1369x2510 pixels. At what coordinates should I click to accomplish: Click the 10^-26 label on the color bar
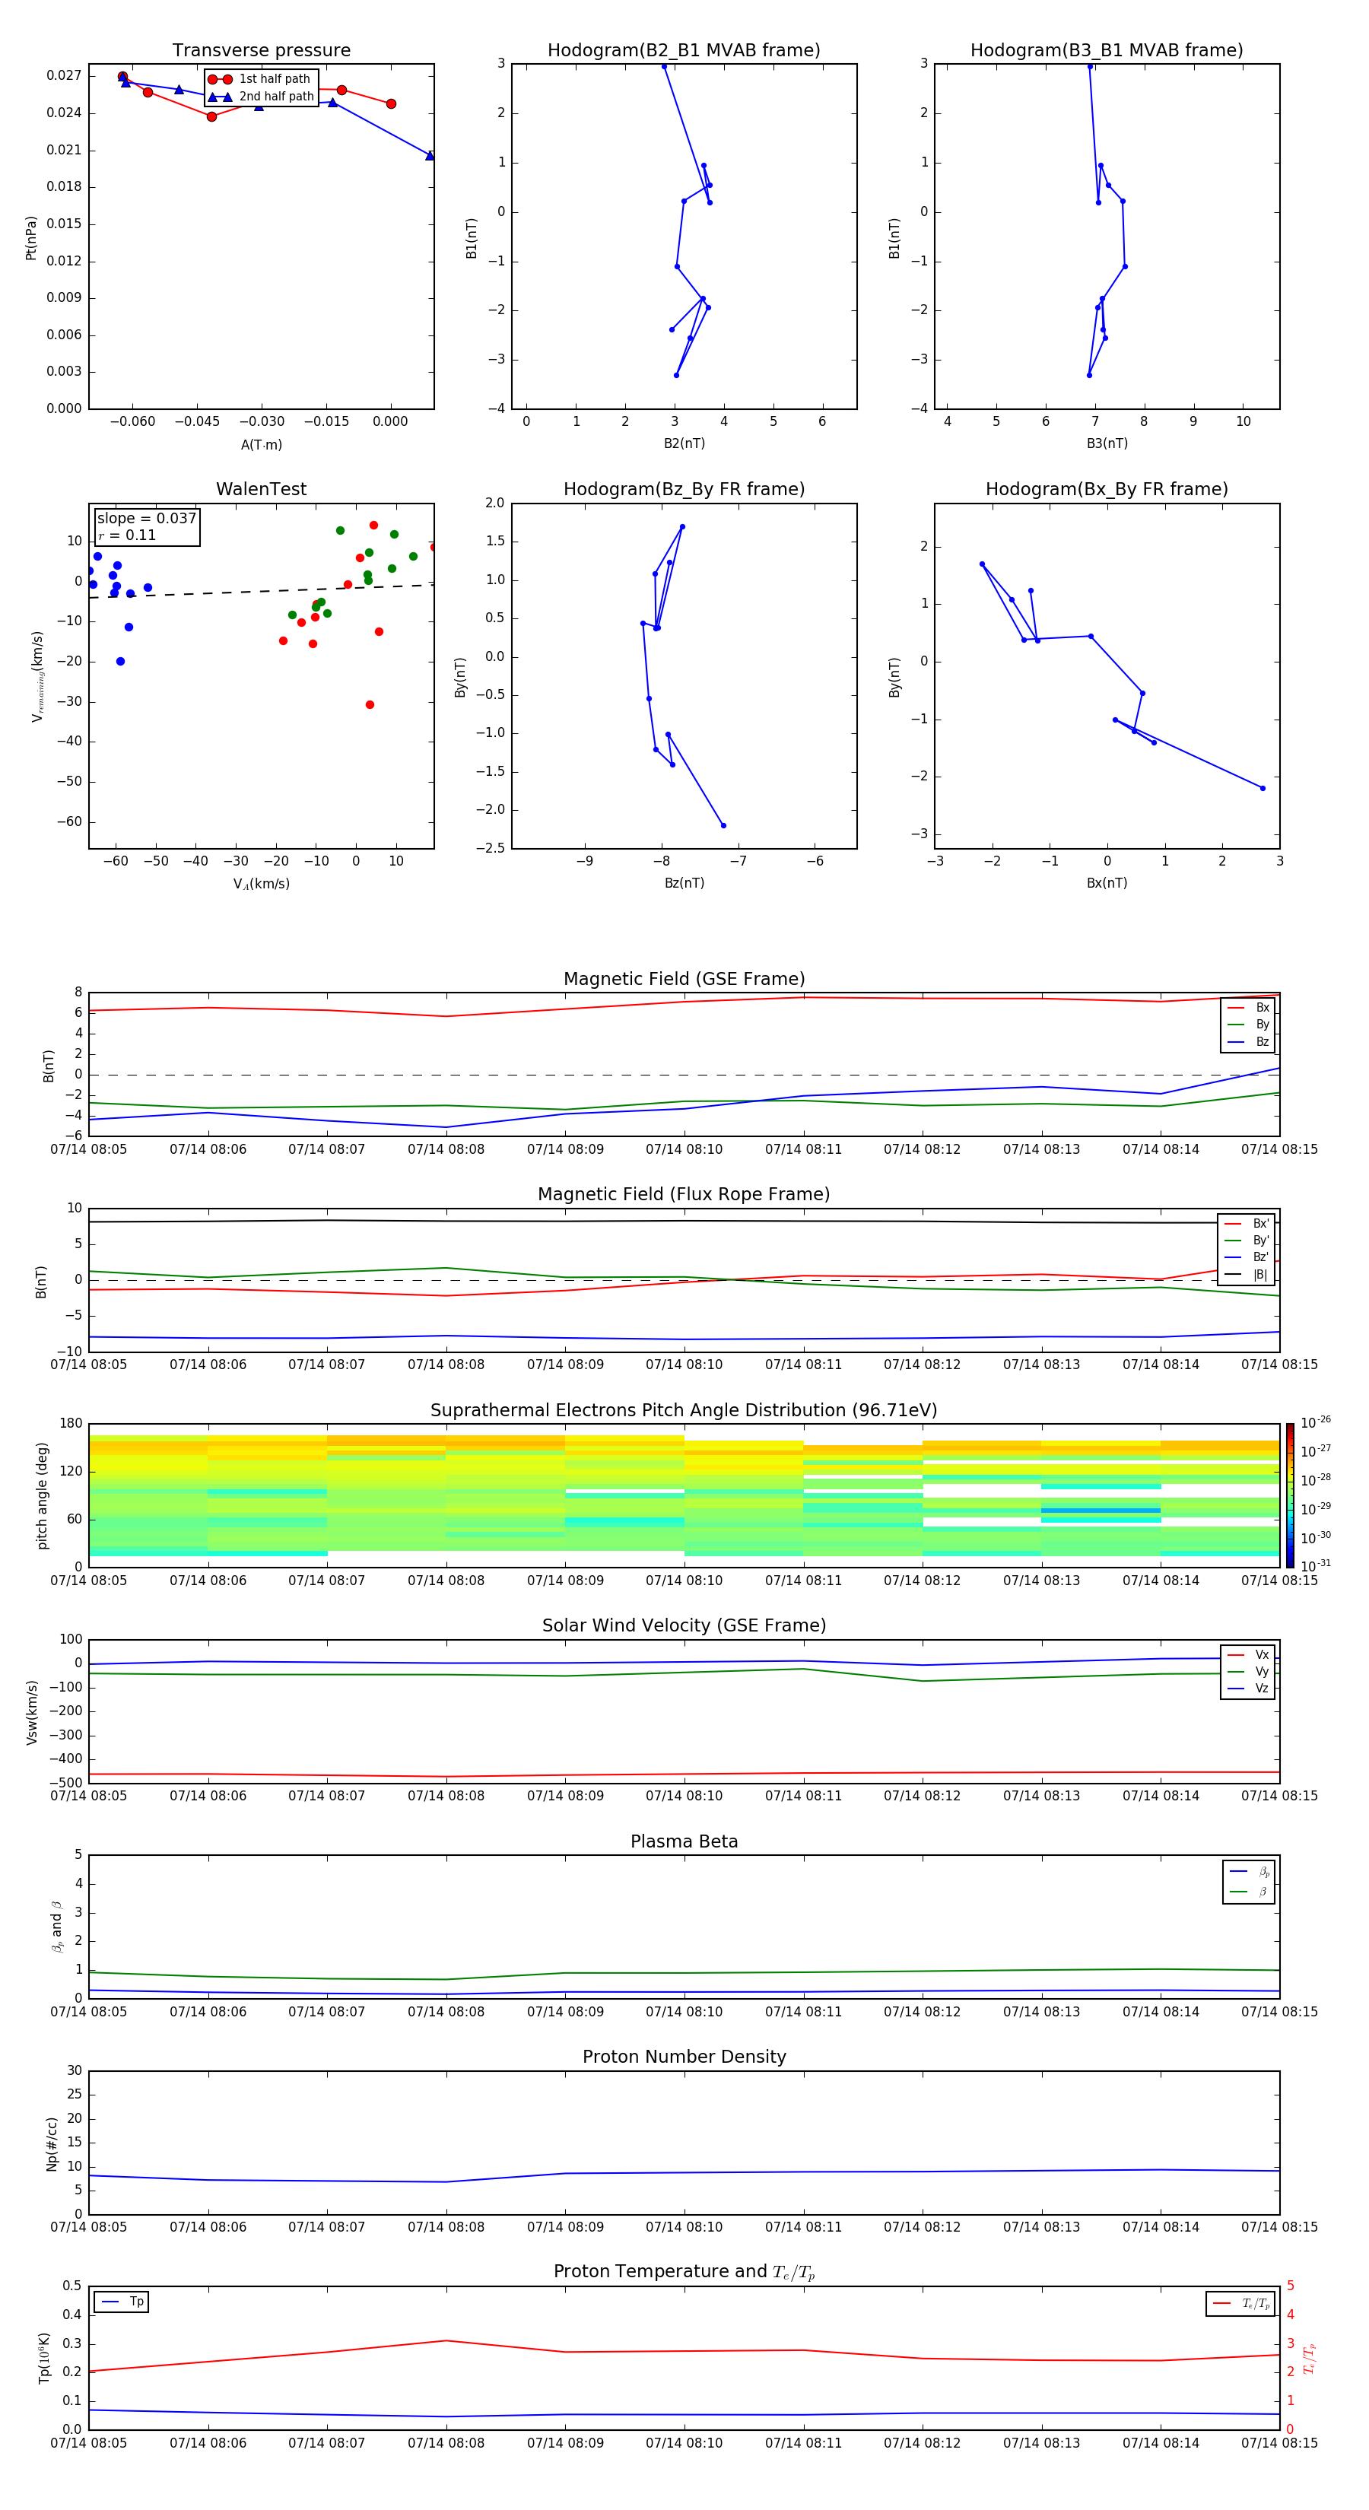point(1317,1422)
